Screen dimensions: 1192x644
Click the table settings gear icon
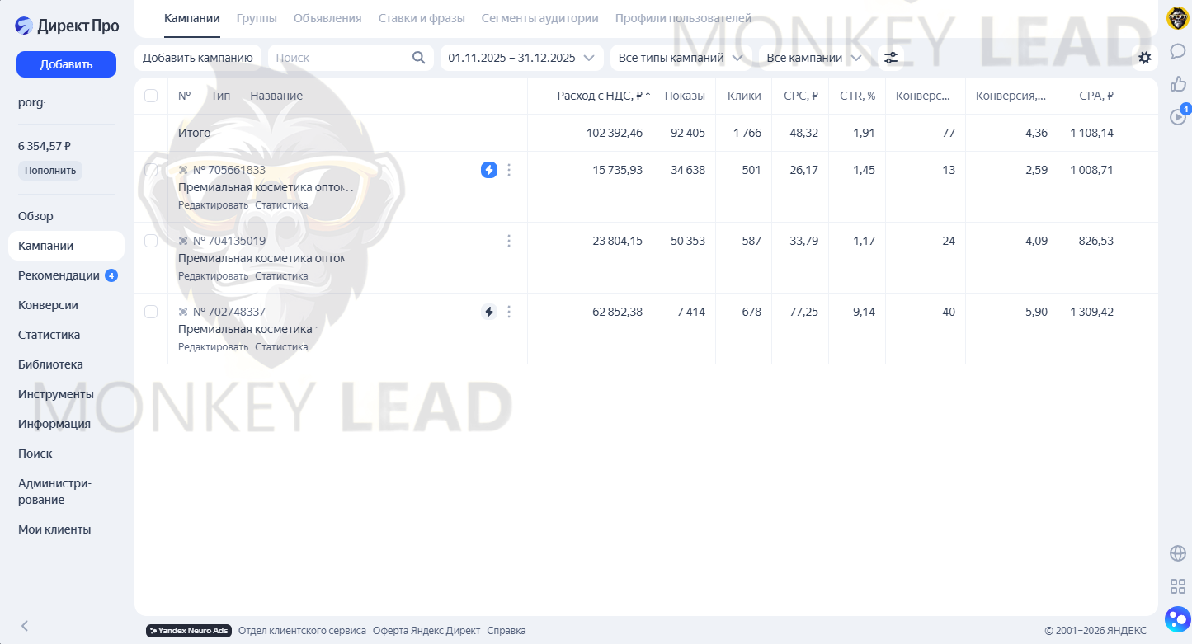coord(1144,58)
